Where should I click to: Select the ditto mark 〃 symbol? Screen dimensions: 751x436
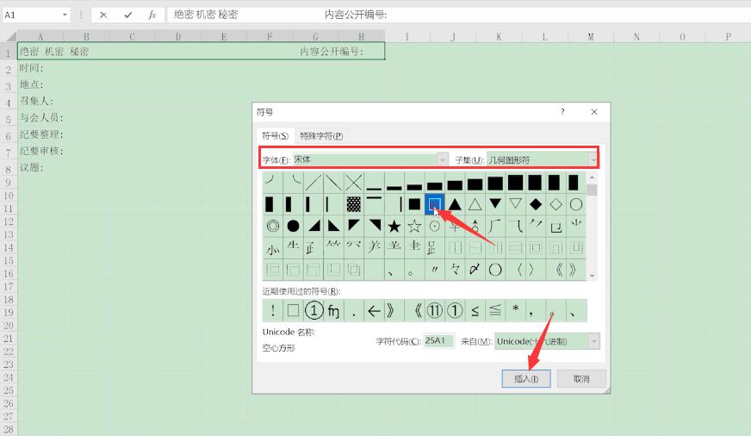point(434,270)
